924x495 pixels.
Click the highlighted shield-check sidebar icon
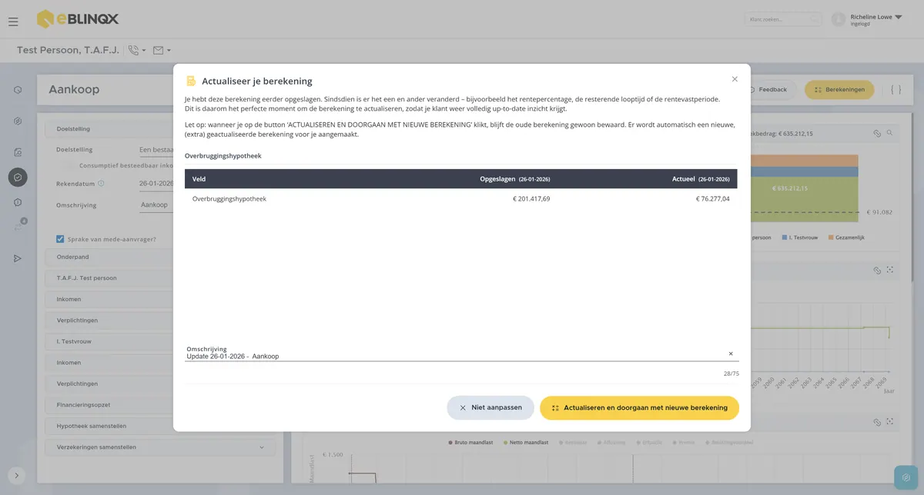click(x=18, y=178)
